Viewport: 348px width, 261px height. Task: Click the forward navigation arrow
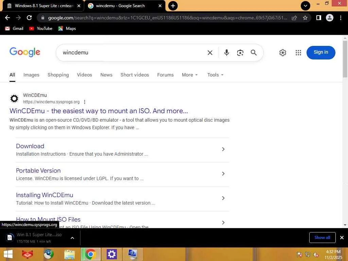click(x=18, y=18)
